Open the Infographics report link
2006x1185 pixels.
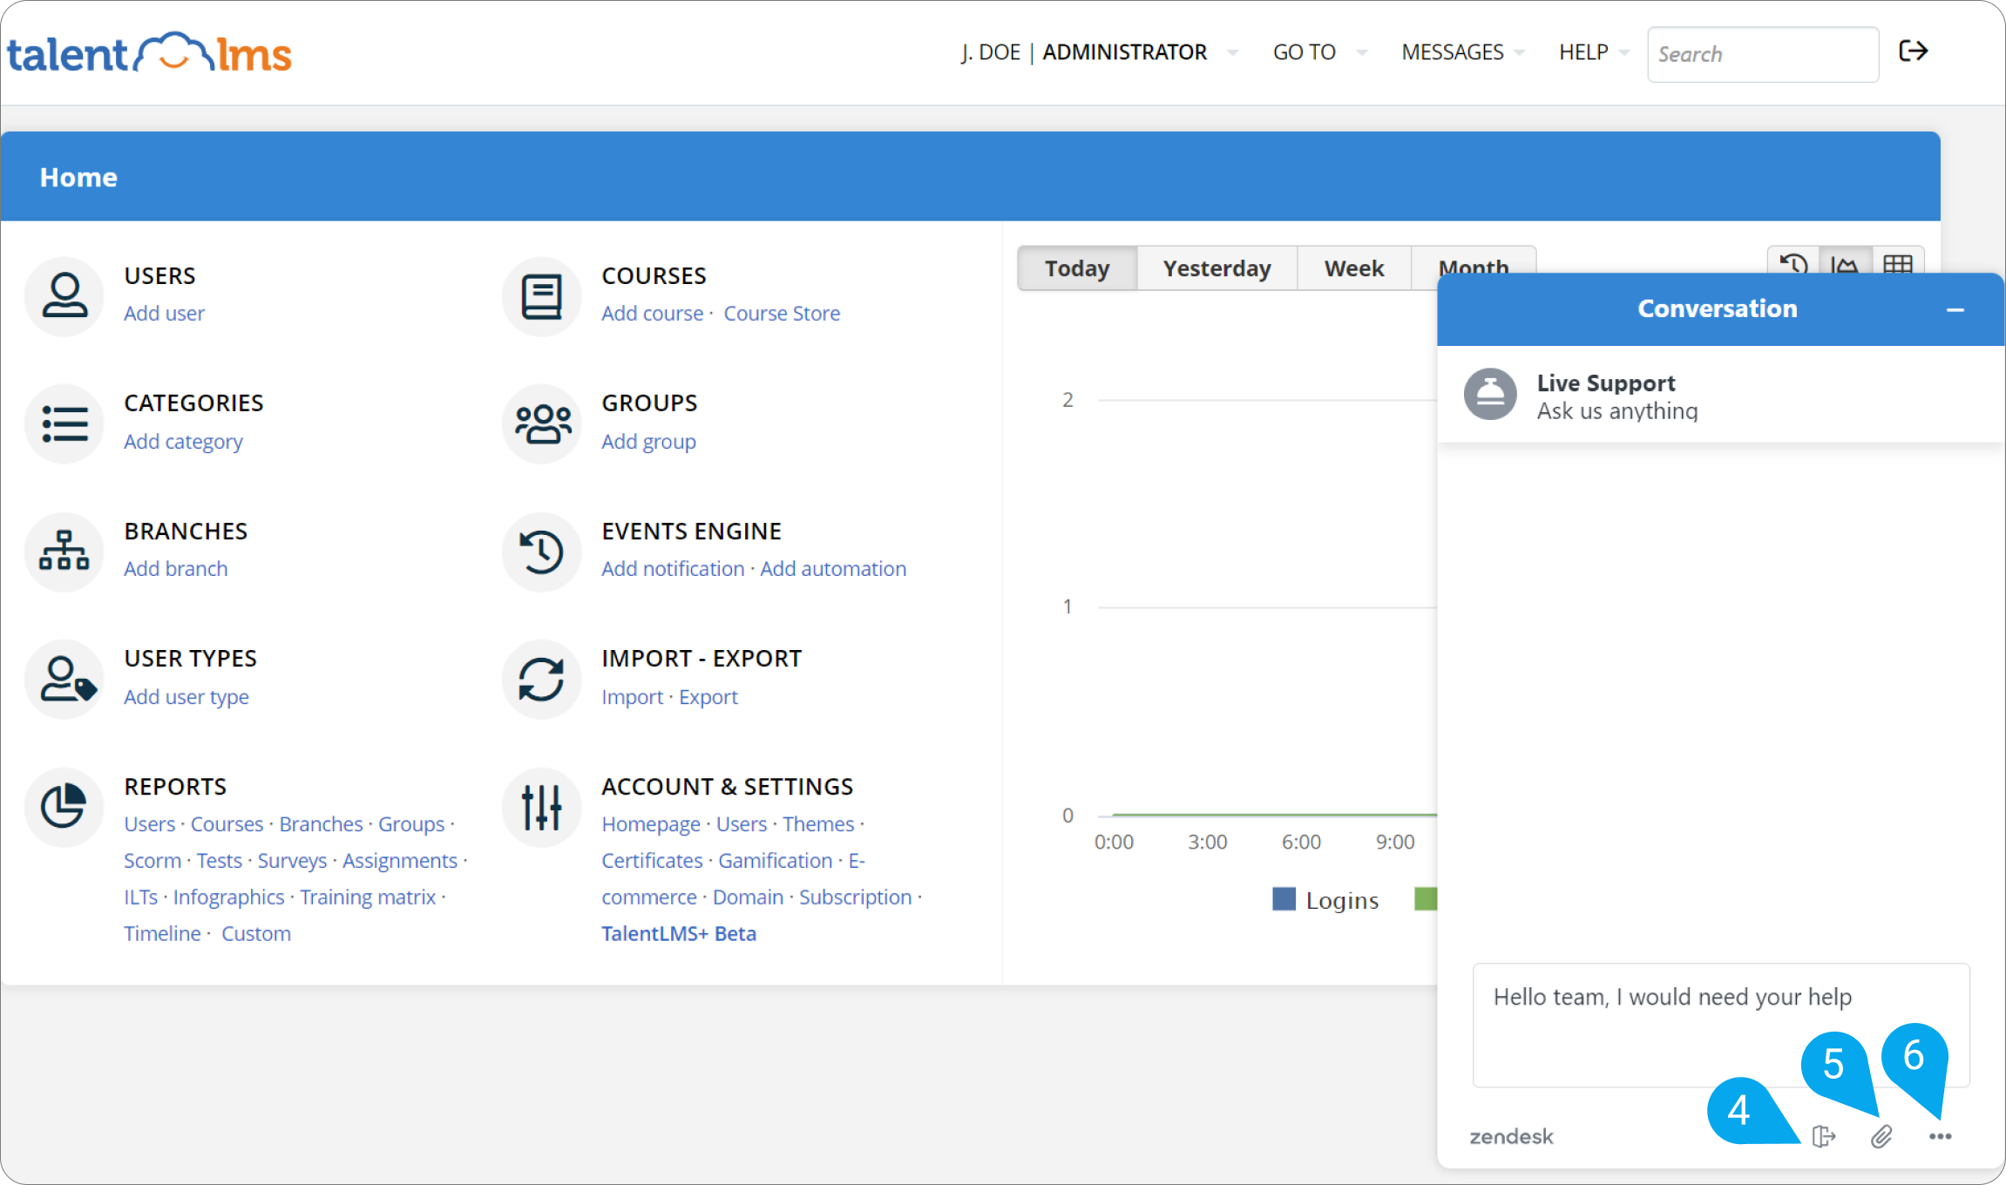click(x=228, y=897)
